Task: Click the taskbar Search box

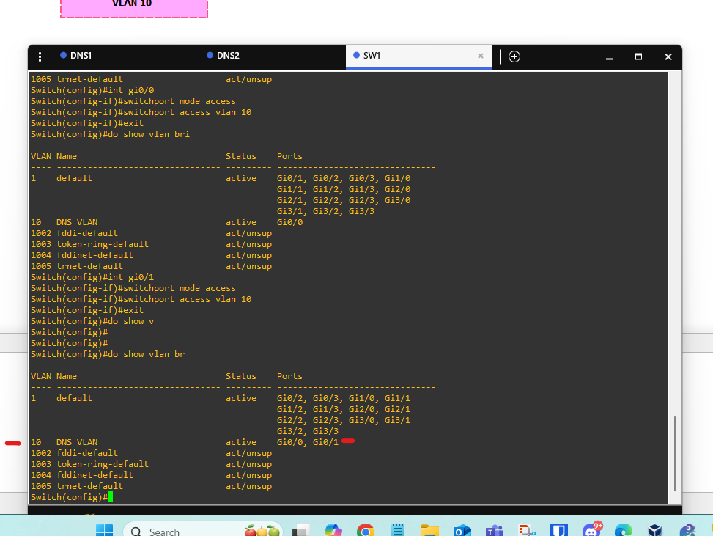Action: point(203,531)
